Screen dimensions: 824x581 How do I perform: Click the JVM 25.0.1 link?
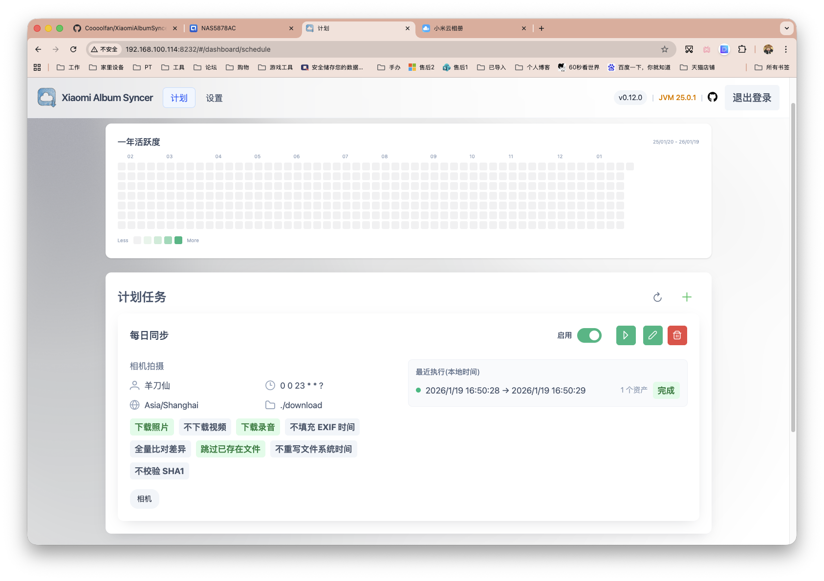point(677,97)
